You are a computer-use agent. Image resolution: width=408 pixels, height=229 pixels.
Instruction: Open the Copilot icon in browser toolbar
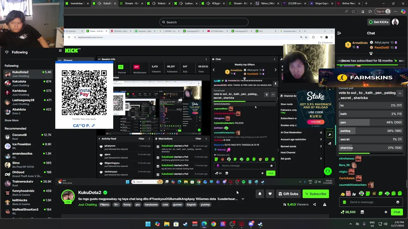tap(403, 11)
